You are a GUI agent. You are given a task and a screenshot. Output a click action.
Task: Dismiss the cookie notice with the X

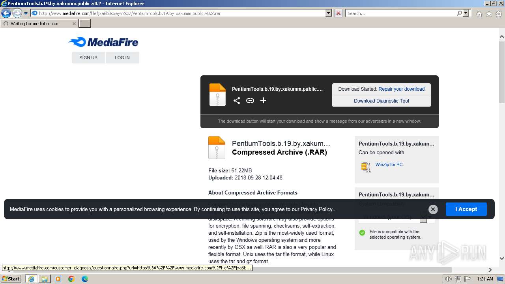click(x=433, y=209)
